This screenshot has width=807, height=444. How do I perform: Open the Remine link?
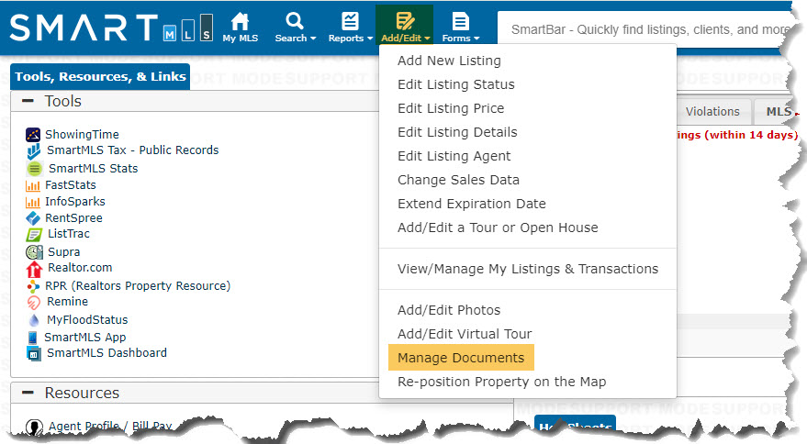click(67, 302)
